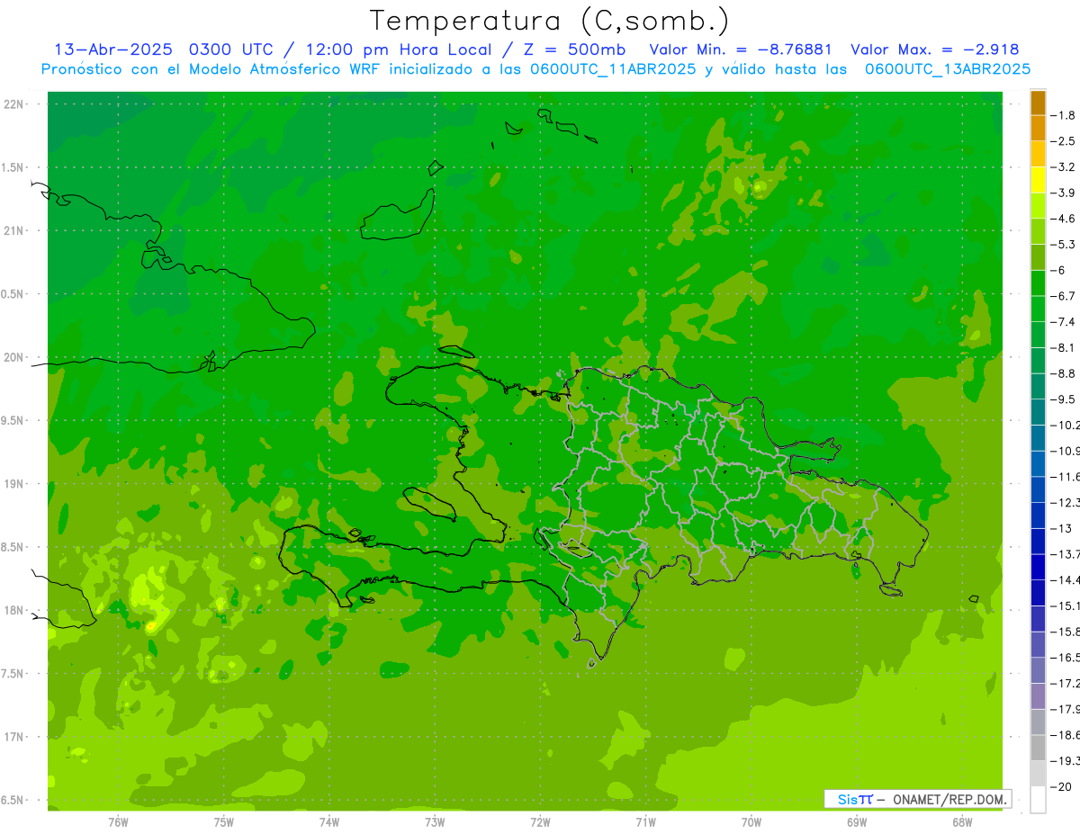
Task: Click the "76W" longitude label
Action: coord(118,822)
